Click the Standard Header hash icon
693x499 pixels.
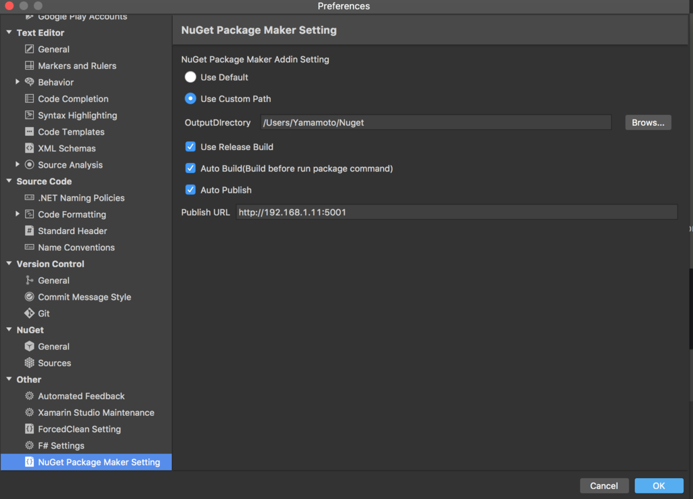29,231
